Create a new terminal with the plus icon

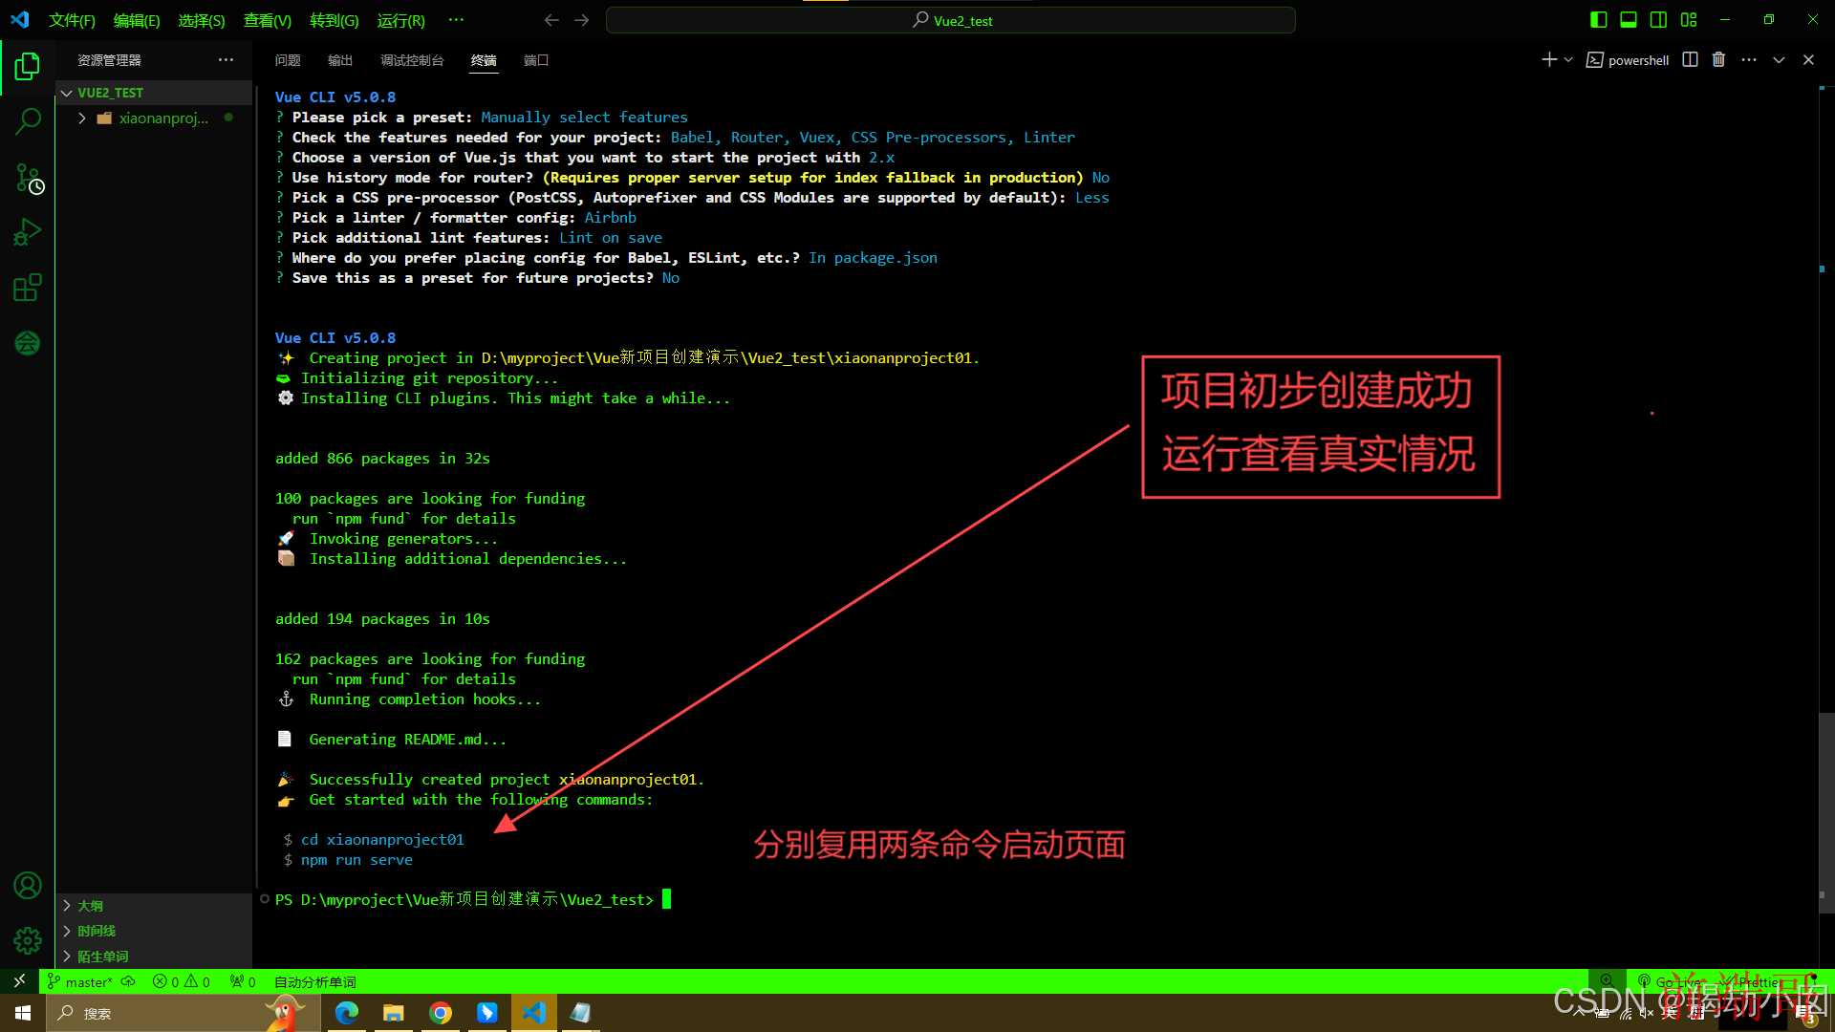point(1549,59)
